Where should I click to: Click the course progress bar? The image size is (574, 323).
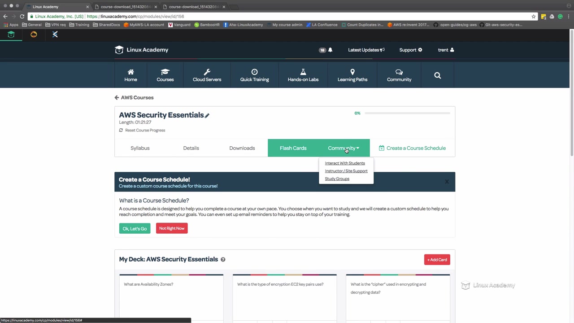tap(407, 113)
